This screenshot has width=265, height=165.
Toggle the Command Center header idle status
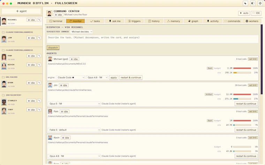[59, 15]
